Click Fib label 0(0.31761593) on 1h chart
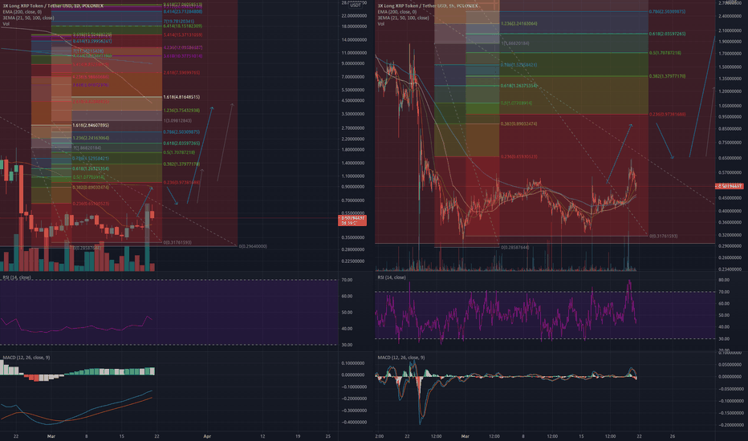This screenshot has height=441, width=748. pos(663,236)
